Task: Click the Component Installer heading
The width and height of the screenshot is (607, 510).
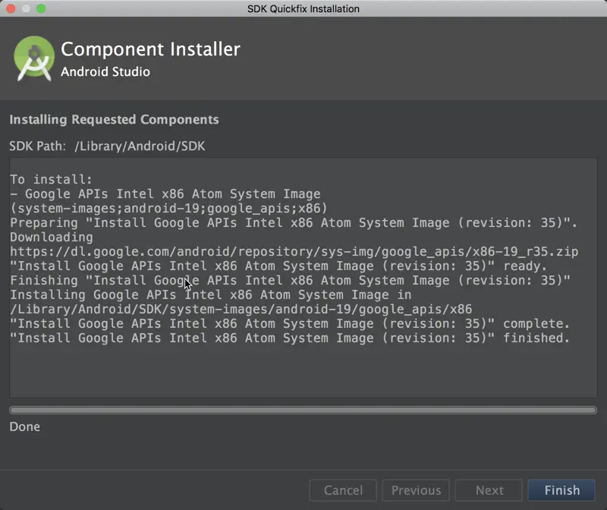Action: pyautogui.click(x=150, y=49)
